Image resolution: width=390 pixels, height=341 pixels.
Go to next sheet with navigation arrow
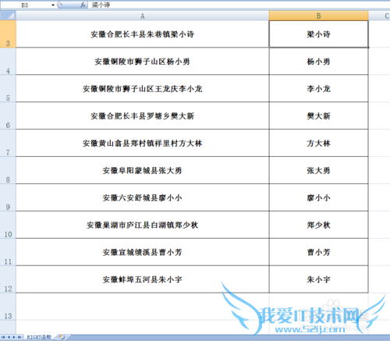click(x=14, y=337)
